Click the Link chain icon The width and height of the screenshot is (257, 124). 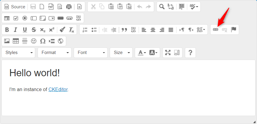[x=216, y=30]
